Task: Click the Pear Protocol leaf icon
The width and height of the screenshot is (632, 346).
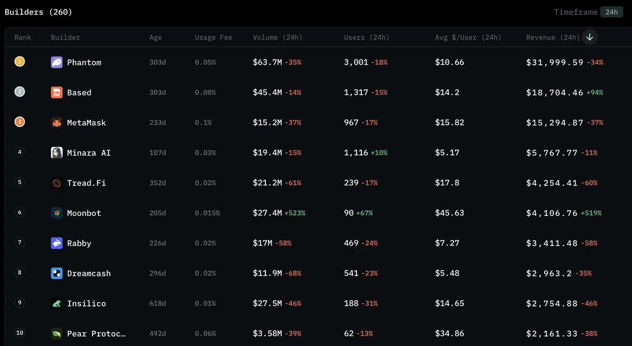Action: (56, 333)
